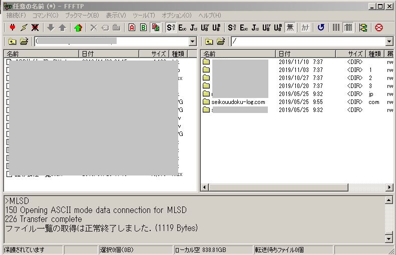
Task: Click the green Mirroring Upload arrow icon
Action: [78, 27]
